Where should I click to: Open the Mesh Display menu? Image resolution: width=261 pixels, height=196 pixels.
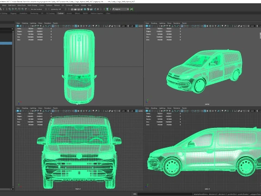[32, 5]
